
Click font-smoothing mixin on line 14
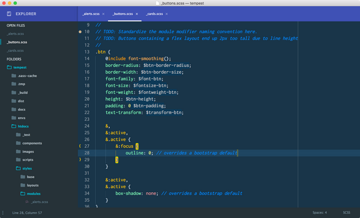[x=146, y=59]
